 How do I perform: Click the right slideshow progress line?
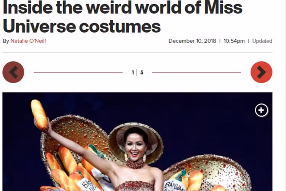tap(196, 73)
